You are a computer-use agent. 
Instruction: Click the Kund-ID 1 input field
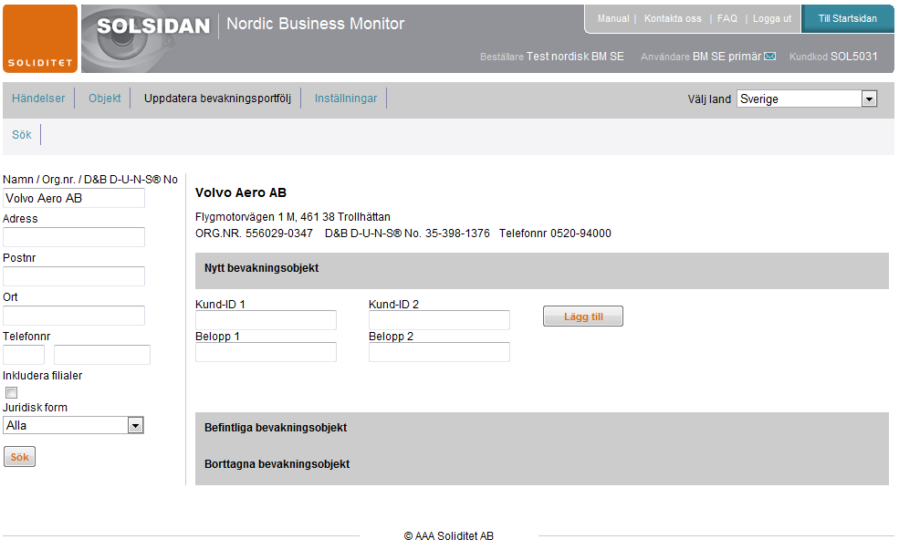point(266,320)
